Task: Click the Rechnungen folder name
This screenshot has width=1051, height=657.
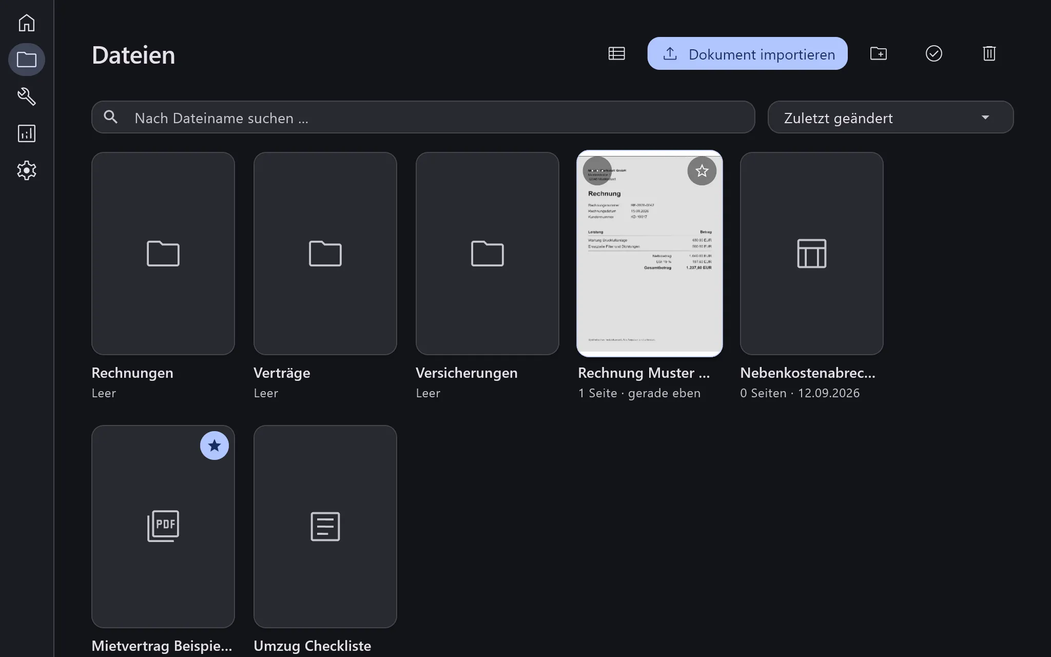Action: tap(132, 373)
